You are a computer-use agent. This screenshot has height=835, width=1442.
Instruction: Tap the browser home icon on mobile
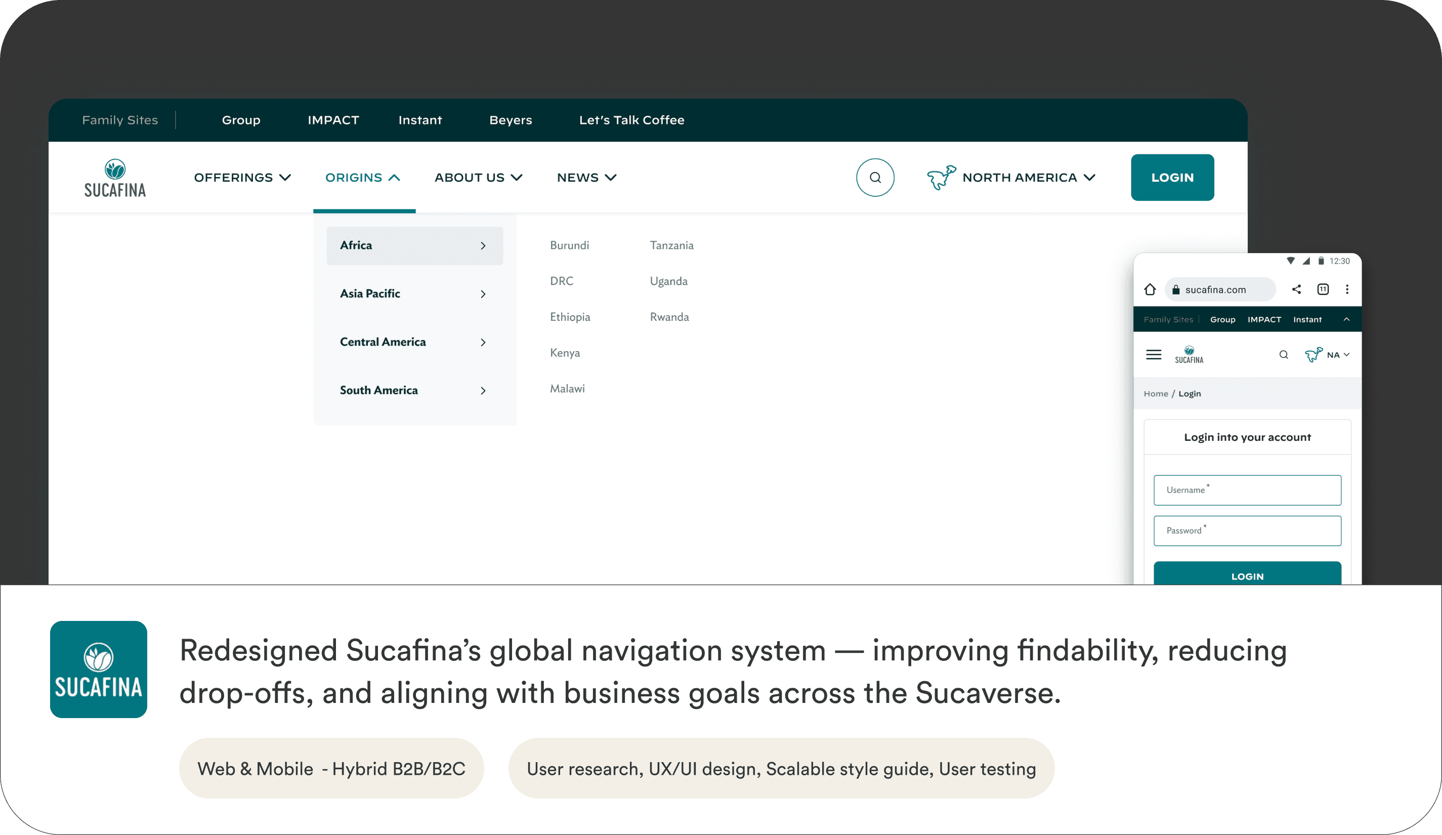[1150, 289]
